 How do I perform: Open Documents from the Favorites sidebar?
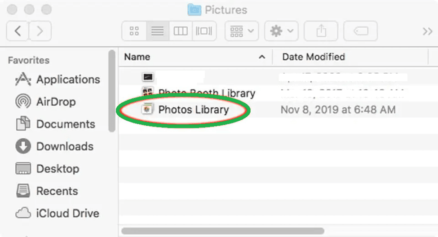[66, 124]
